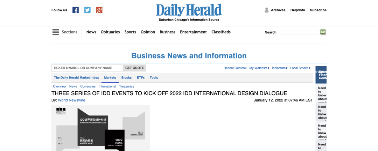Open the Help/Info link
378x151 pixels.
pyautogui.click(x=297, y=10)
